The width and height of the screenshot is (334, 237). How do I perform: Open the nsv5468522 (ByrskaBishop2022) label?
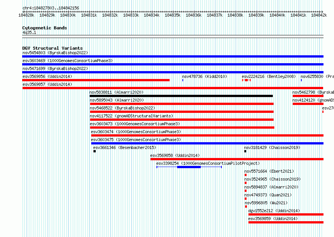click(122, 108)
